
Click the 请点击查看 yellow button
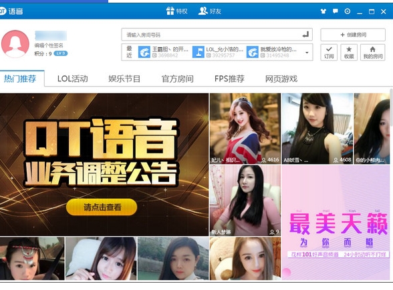[102, 207]
